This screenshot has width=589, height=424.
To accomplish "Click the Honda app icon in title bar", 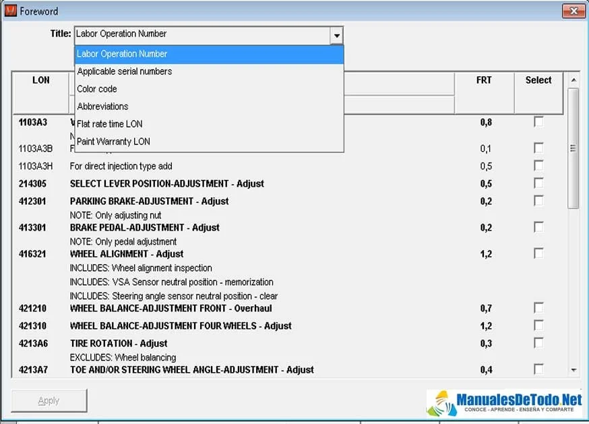I will (11, 11).
